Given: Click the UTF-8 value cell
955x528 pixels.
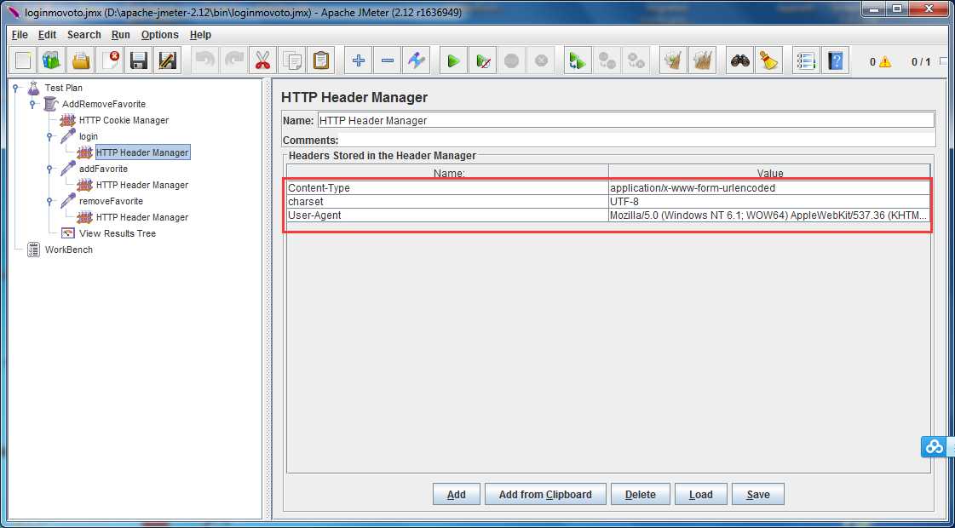Looking at the screenshot, I should click(769, 202).
